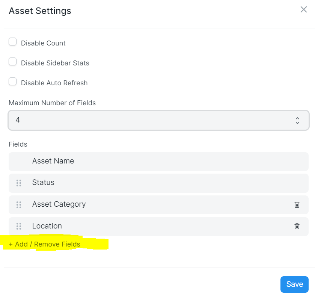Click the Disable Auto Refresh label
The width and height of the screenshot is (315, 295).
point(54,83)
